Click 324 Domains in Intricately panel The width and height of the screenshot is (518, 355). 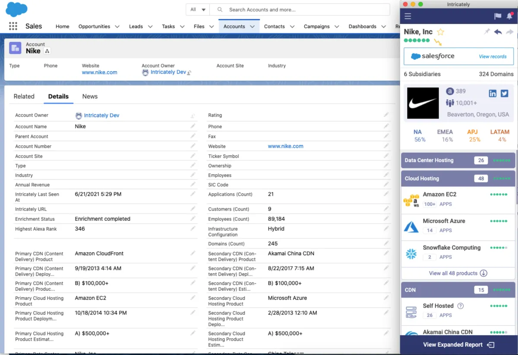point(496,74)
